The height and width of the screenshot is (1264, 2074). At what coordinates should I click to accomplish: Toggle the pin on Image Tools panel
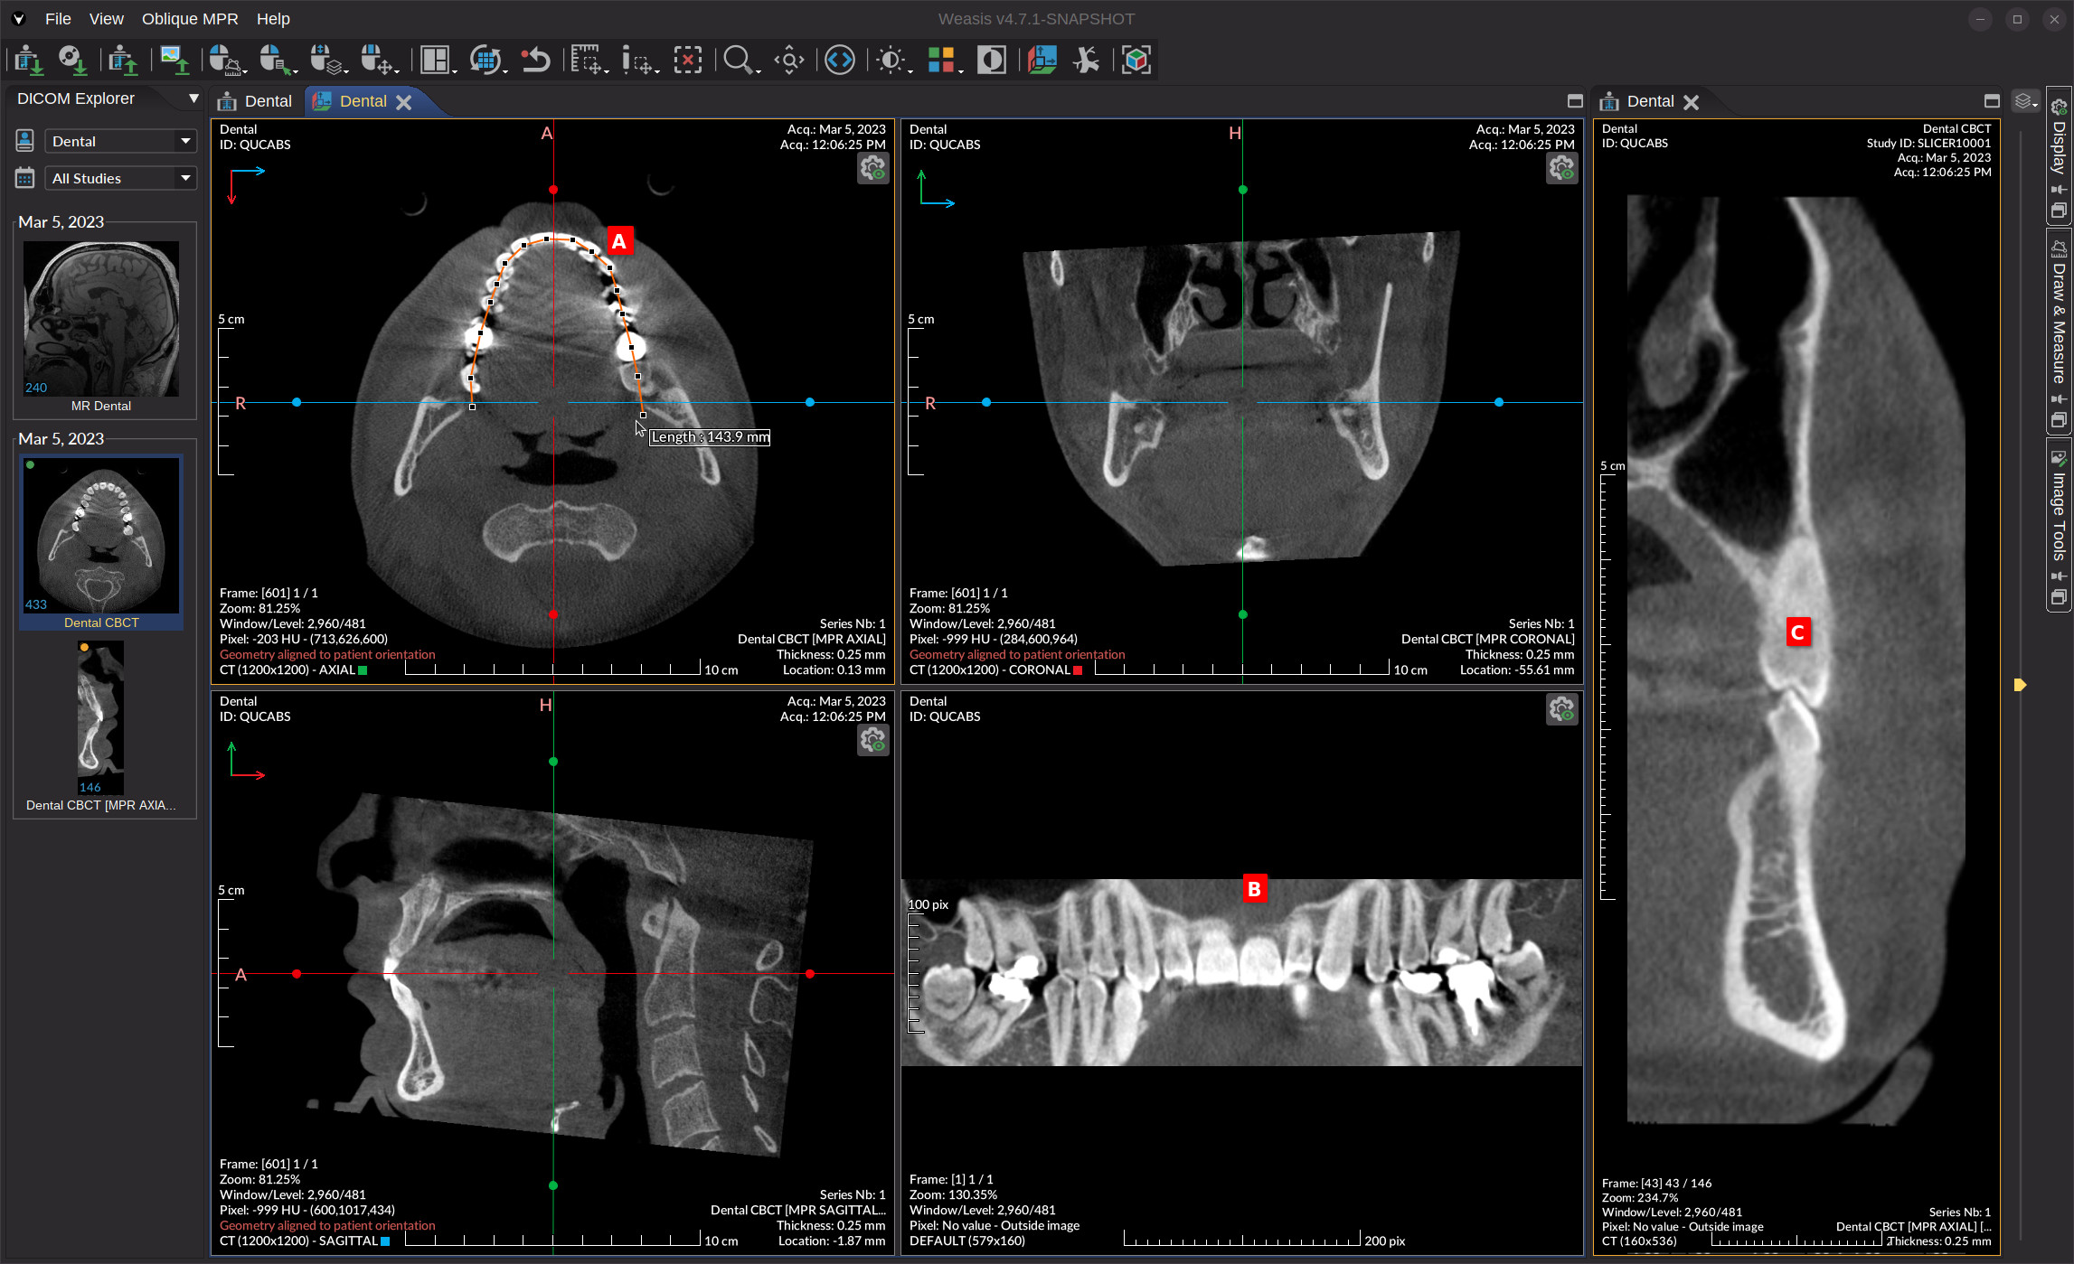pos(2059,576)
